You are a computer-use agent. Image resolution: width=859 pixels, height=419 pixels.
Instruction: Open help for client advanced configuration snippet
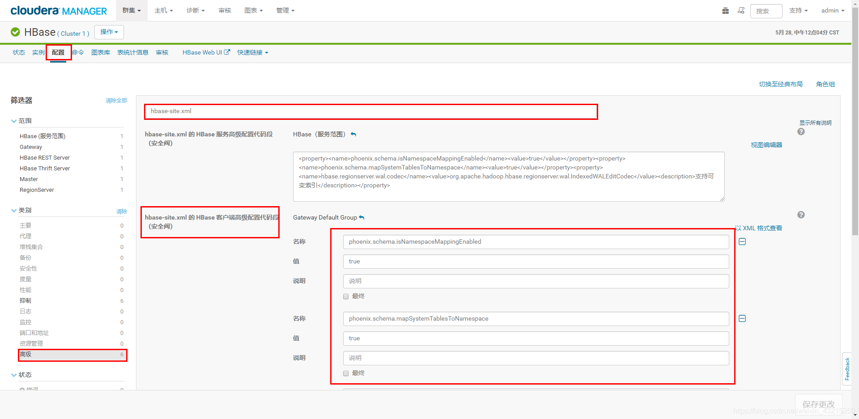coord(801,215)
